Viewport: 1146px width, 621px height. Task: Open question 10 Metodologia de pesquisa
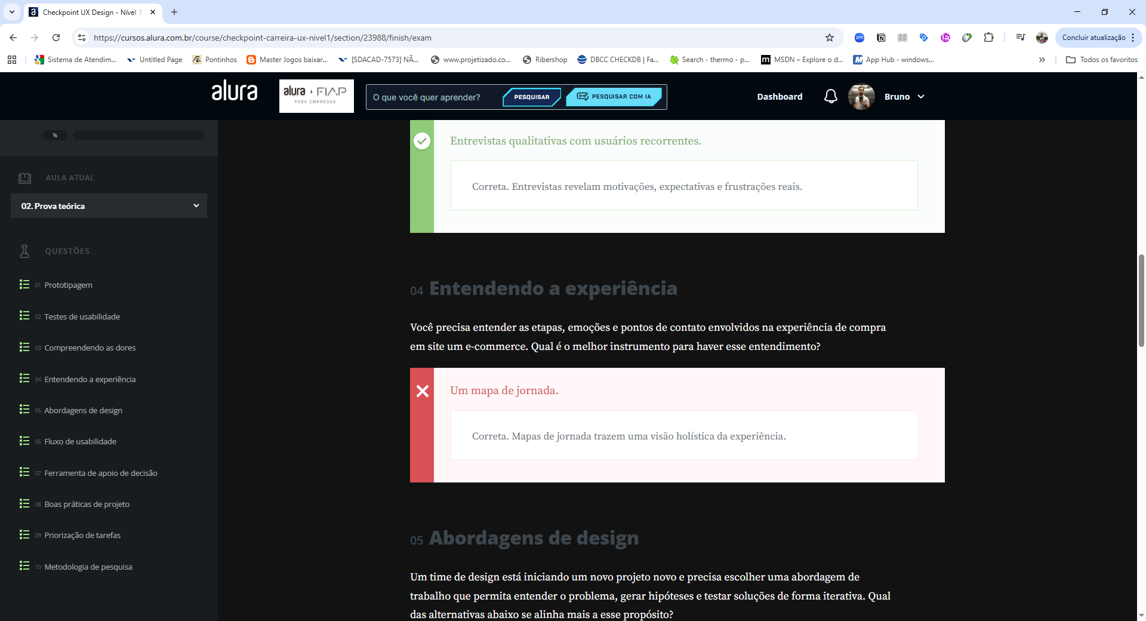click(x=88, y=567)
